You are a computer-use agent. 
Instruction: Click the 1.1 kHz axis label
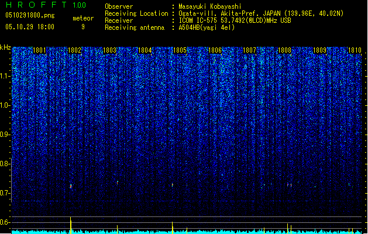tap(5, 76)
